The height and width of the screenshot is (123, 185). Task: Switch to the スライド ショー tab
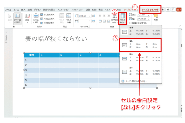point(77,10)
